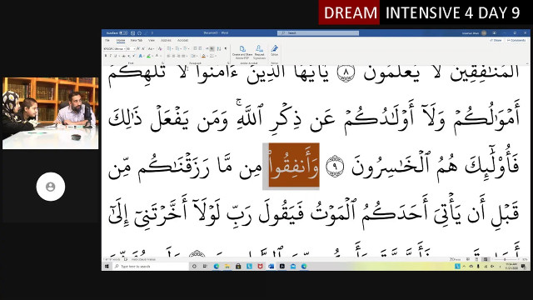Screen dimensions: 533x300
Task: Toggle Strikethrough formatting
Action: point(123,56)
